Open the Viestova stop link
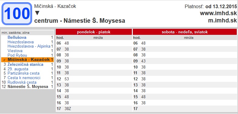Viewport: 238px width, 114px height. coord(15,51)
